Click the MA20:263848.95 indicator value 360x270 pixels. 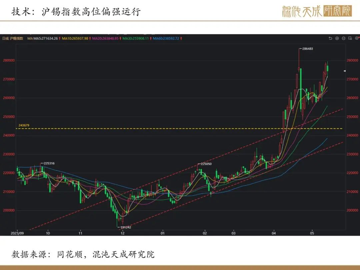[x=105, y=38]
